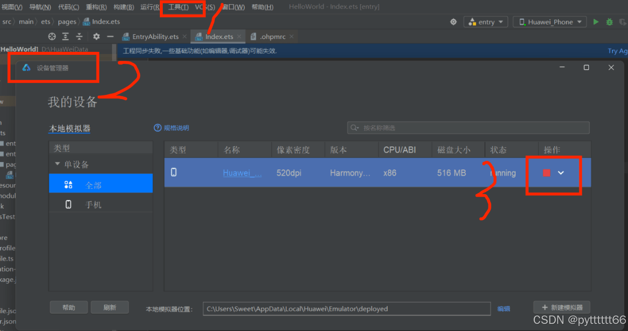The image size is (628, 331).
Task: Hide the project panel with the minus icon
Action: (110, 36)
